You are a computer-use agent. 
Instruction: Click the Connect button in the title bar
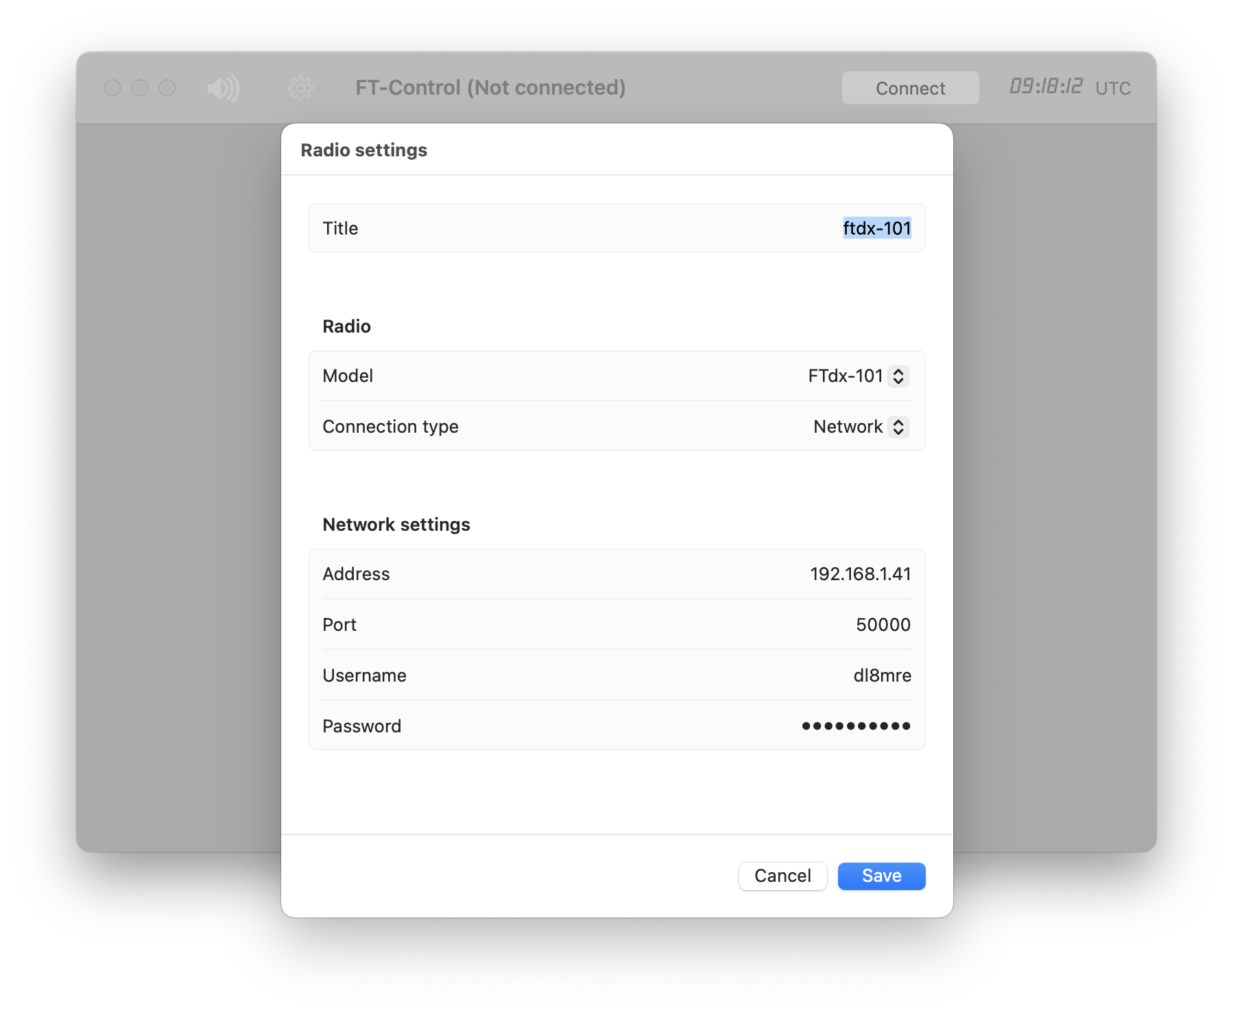click(x=910, y=88)
